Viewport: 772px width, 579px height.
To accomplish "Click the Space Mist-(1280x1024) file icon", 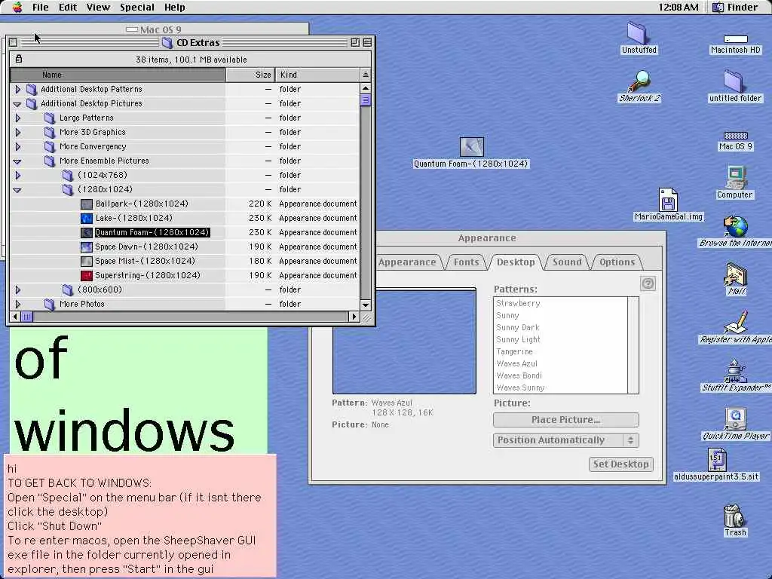I will coord(87,261).
